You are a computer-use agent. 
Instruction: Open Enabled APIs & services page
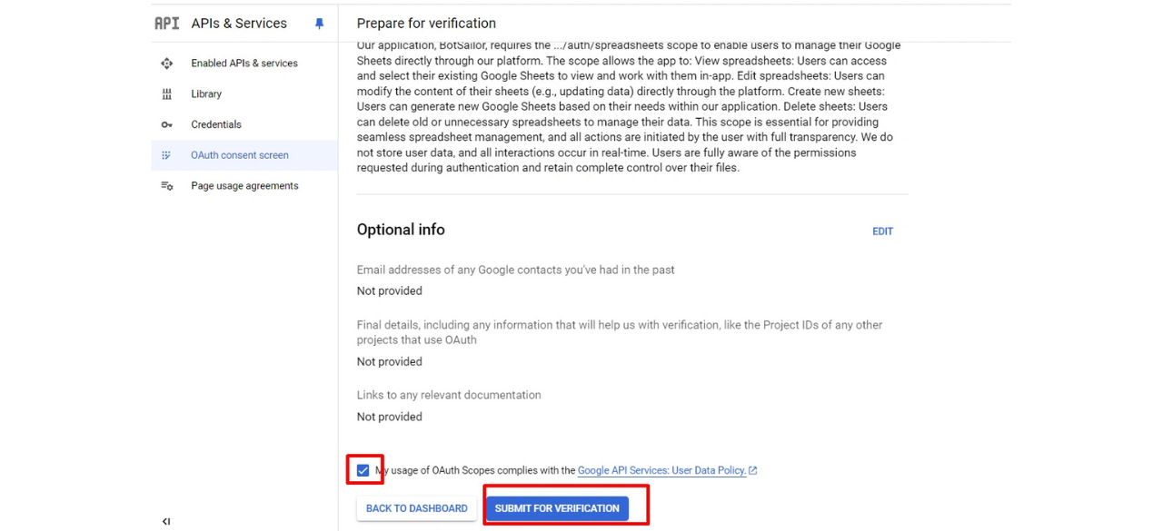point(244,64)
